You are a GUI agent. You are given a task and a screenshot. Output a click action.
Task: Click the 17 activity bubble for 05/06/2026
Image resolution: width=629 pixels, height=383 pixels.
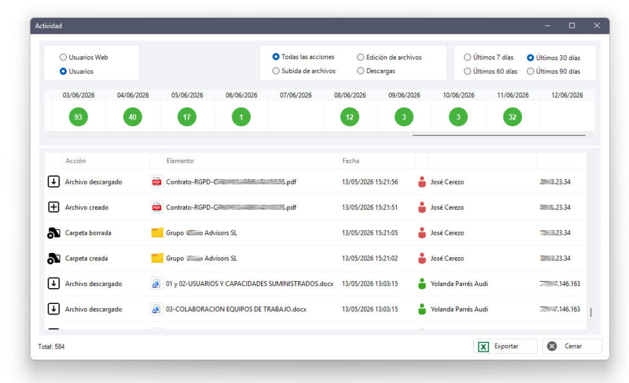click(x=187, y=117)
